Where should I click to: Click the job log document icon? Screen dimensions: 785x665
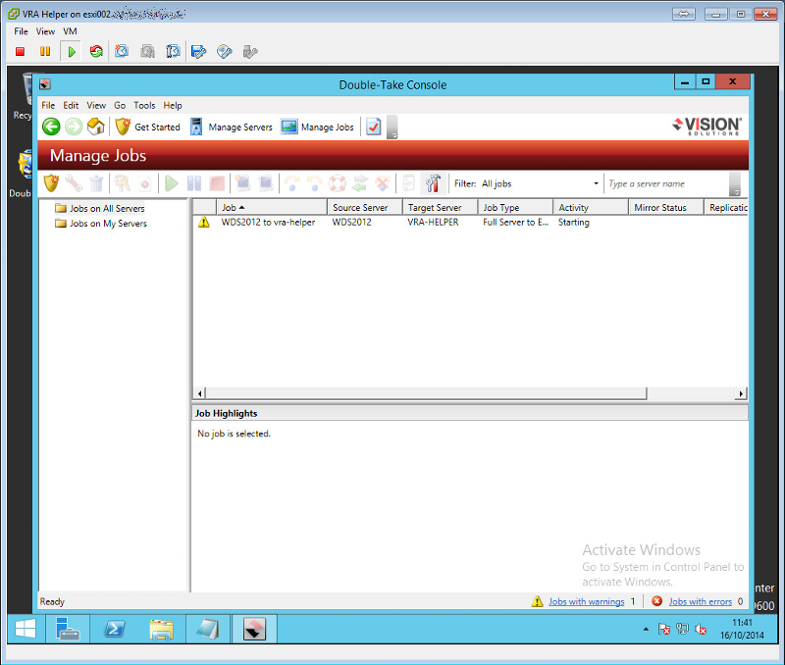click(409, 183)
